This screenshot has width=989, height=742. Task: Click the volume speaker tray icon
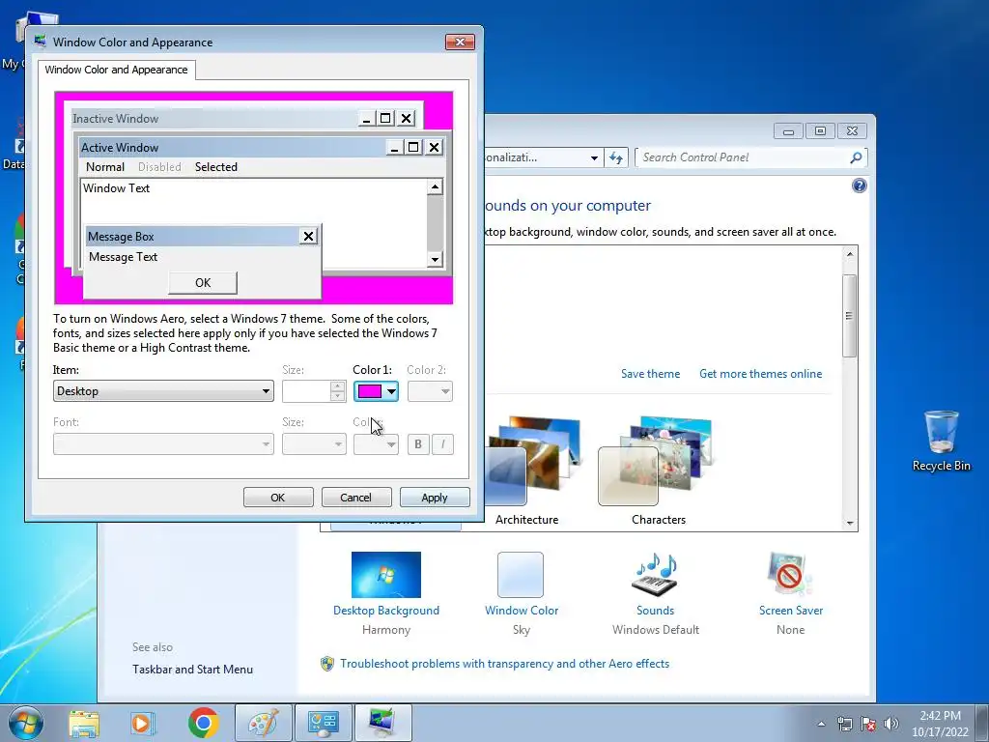point(891,724)
